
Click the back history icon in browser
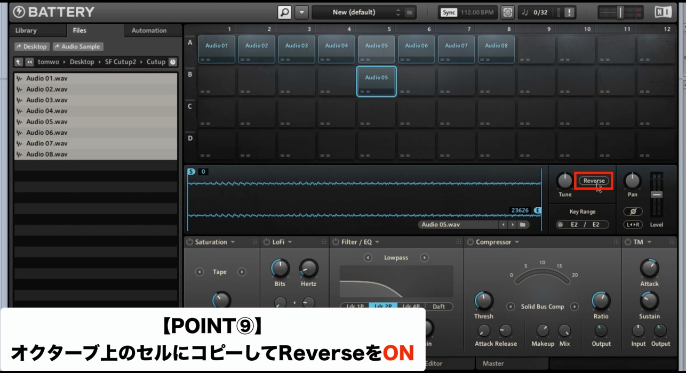tap(29, 62)
